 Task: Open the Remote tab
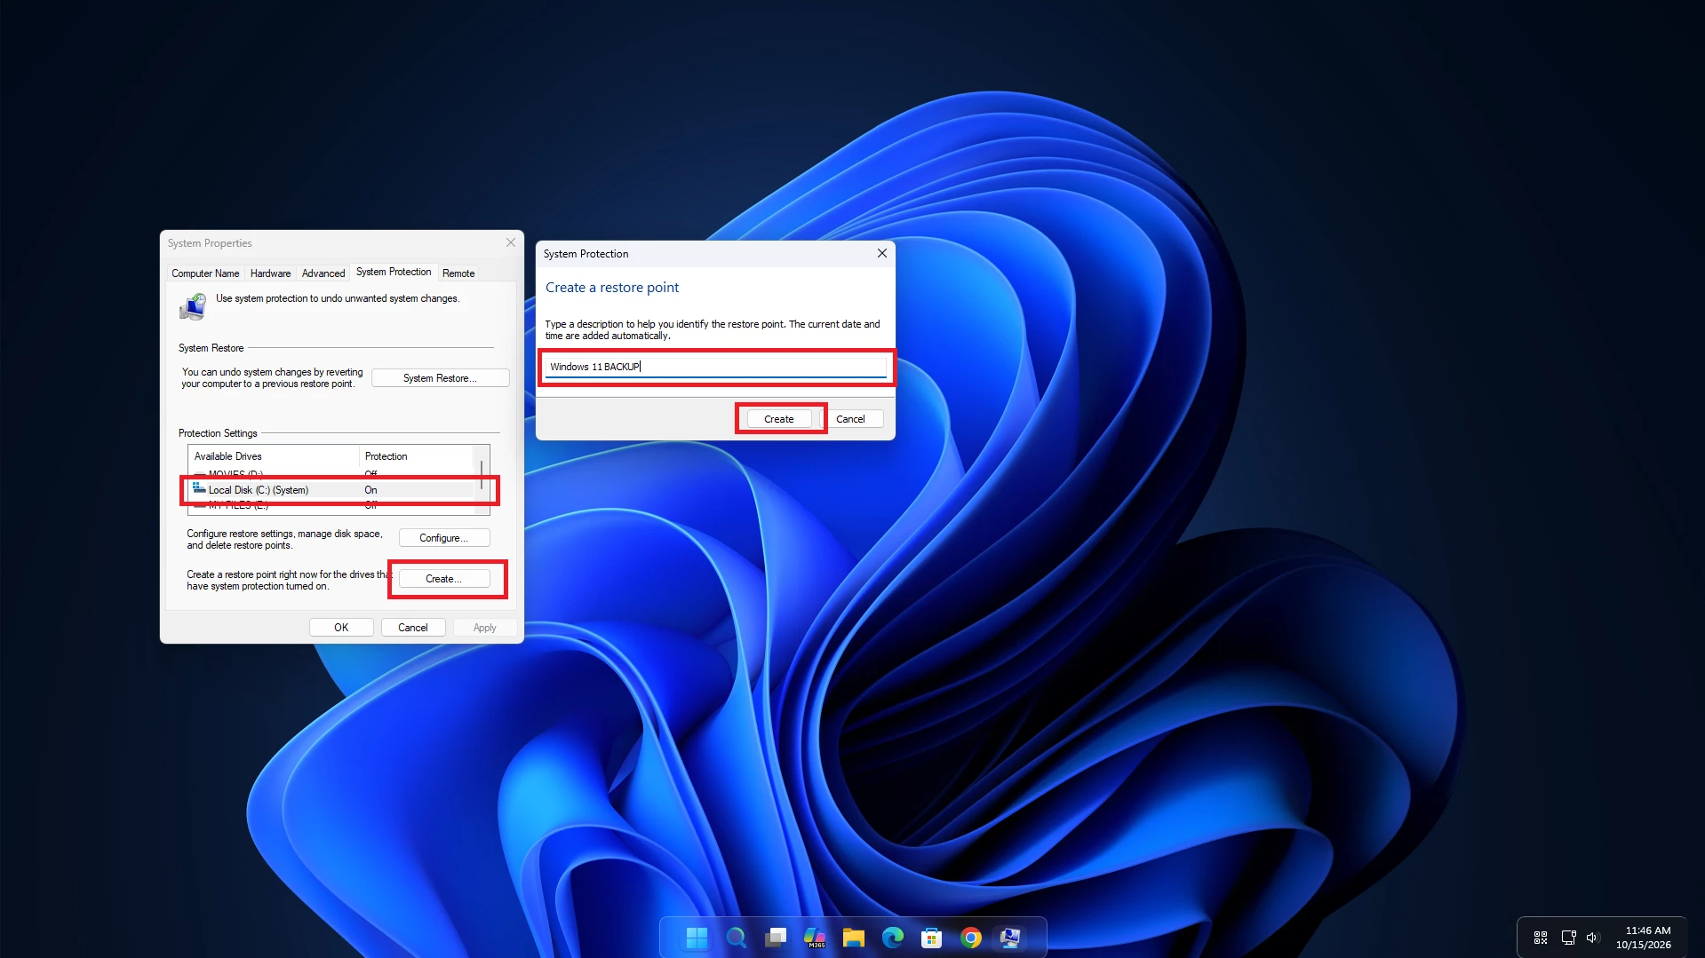(x=458, y=273)
